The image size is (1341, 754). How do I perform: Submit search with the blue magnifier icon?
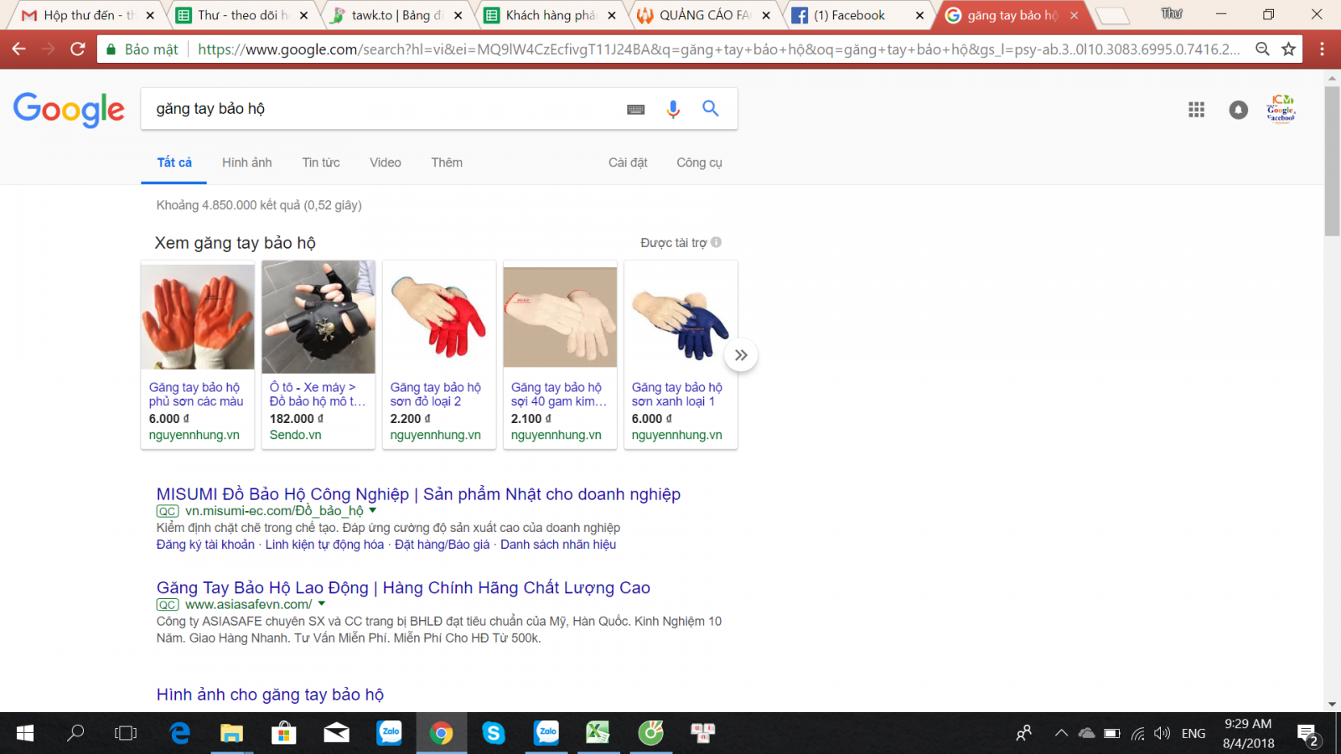pos(711,108)
